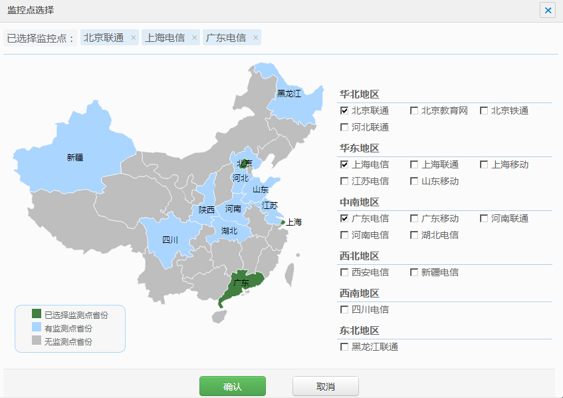Remove the 上海电信 selected tag
This screenshot has height=398, width=563.
(194, 38)
